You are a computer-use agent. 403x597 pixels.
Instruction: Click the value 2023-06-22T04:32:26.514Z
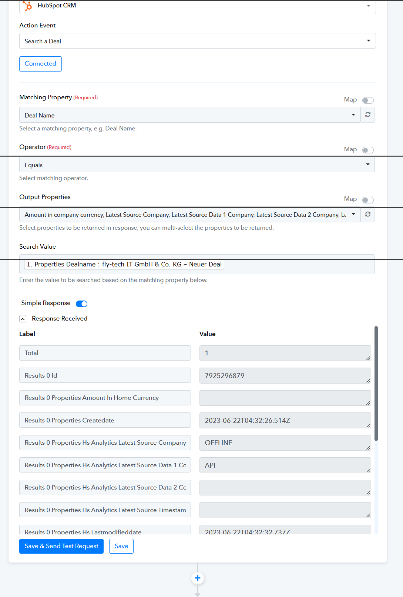[x=285, y=421]
